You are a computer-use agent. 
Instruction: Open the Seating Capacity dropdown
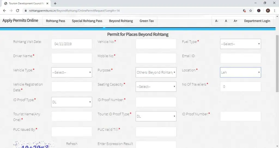pos(156,87)
